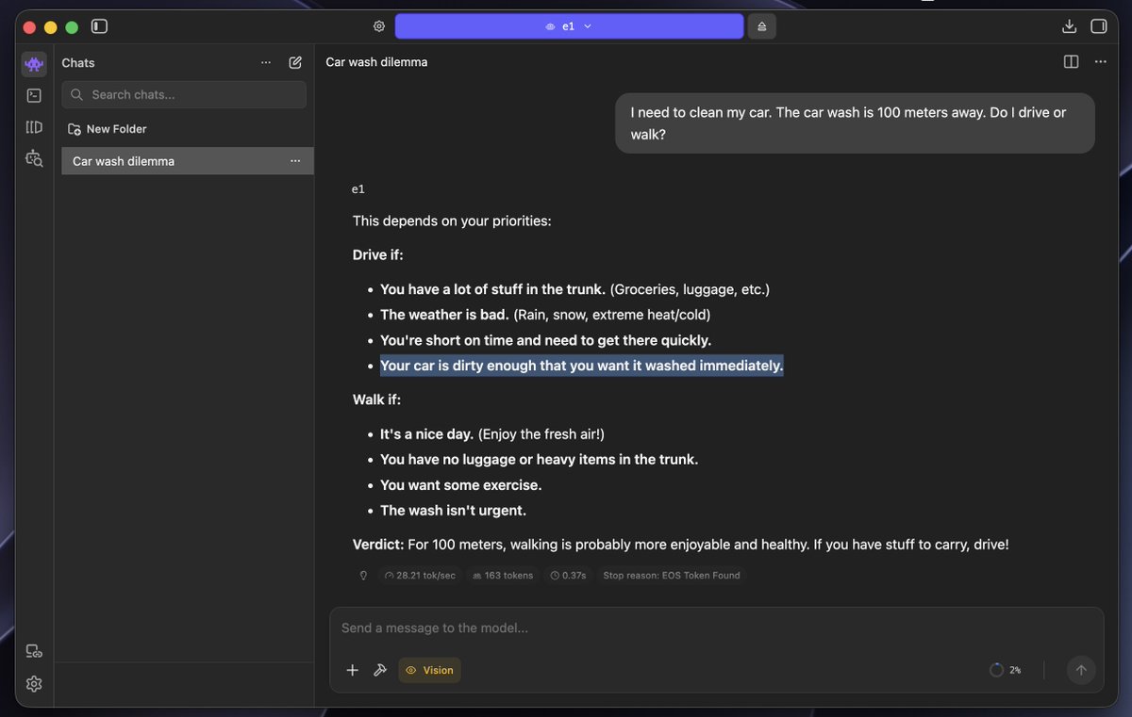Click the 0.37s time stat
The width and height of the screenshot is (1132, 717).
click(x=569, y=575)
